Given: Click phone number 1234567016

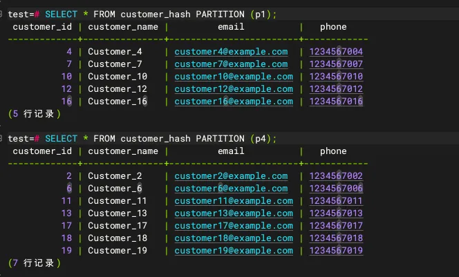Looking at the screenshot, I should coord(336,102).
